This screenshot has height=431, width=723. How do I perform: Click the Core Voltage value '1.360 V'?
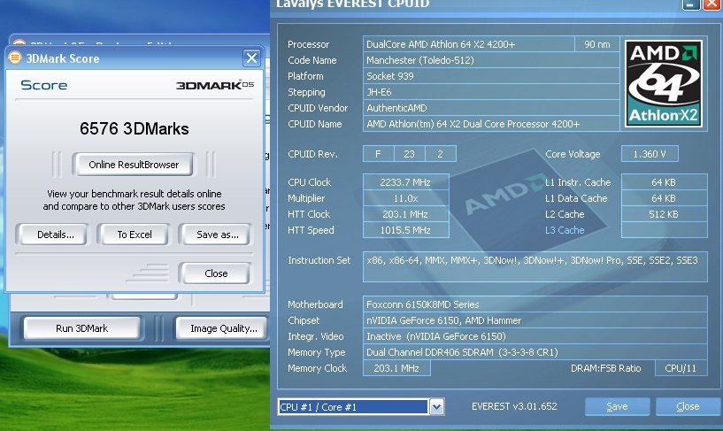[x=650, y=154]
